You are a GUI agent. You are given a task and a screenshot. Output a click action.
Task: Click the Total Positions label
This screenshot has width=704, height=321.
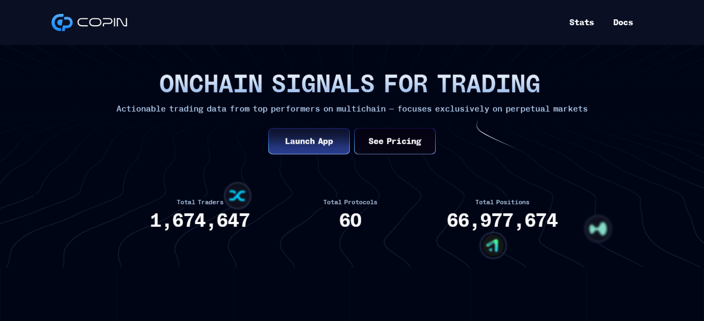502,202
